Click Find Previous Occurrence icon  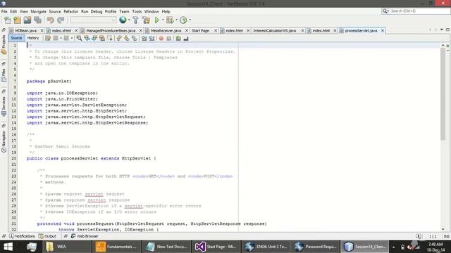point(87,38)
